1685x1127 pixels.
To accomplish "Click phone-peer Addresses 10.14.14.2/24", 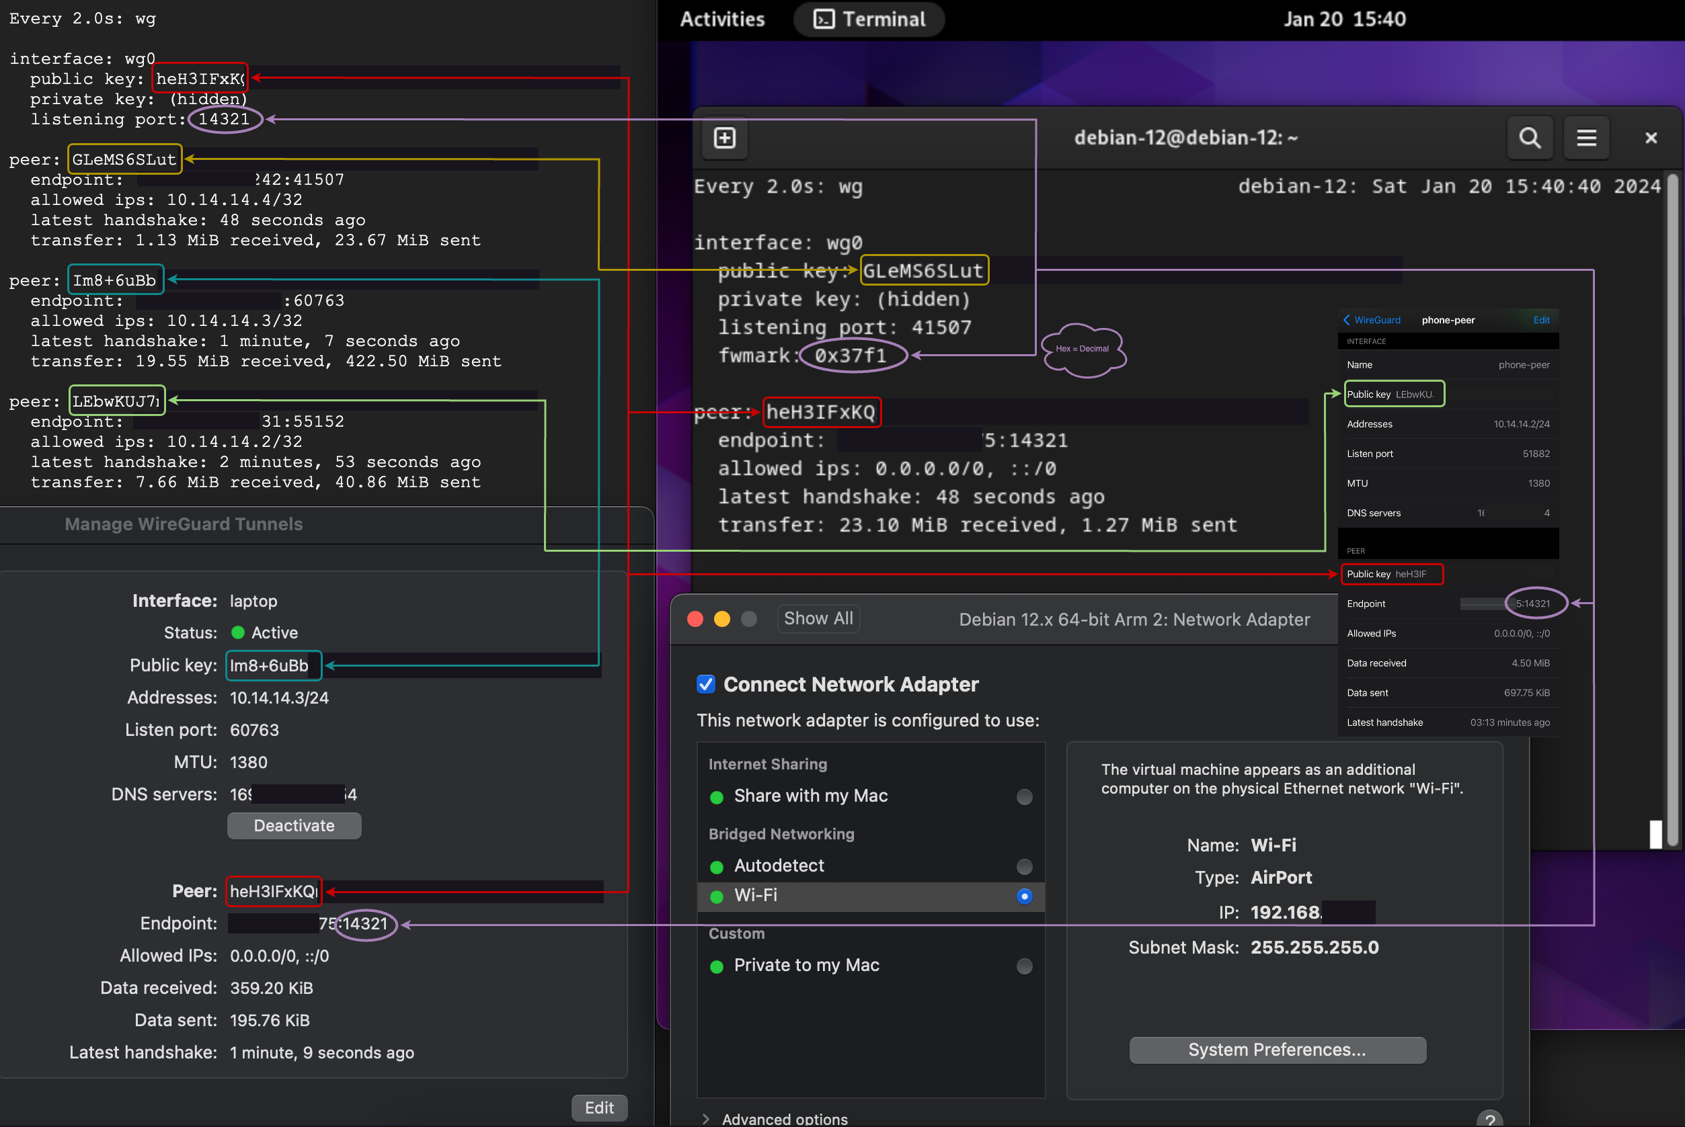I will coord(1521,424).
